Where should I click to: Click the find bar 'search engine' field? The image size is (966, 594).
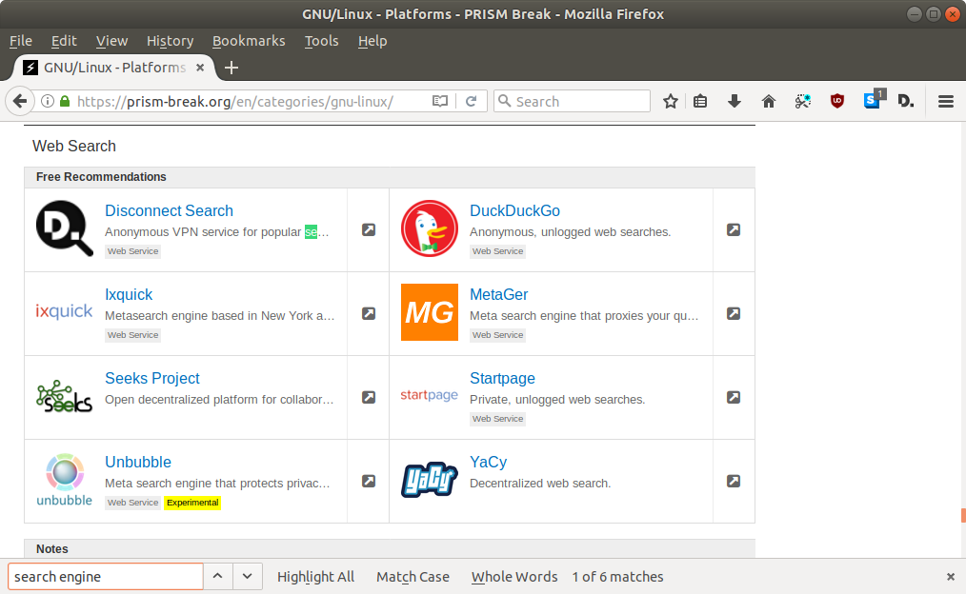106,577
